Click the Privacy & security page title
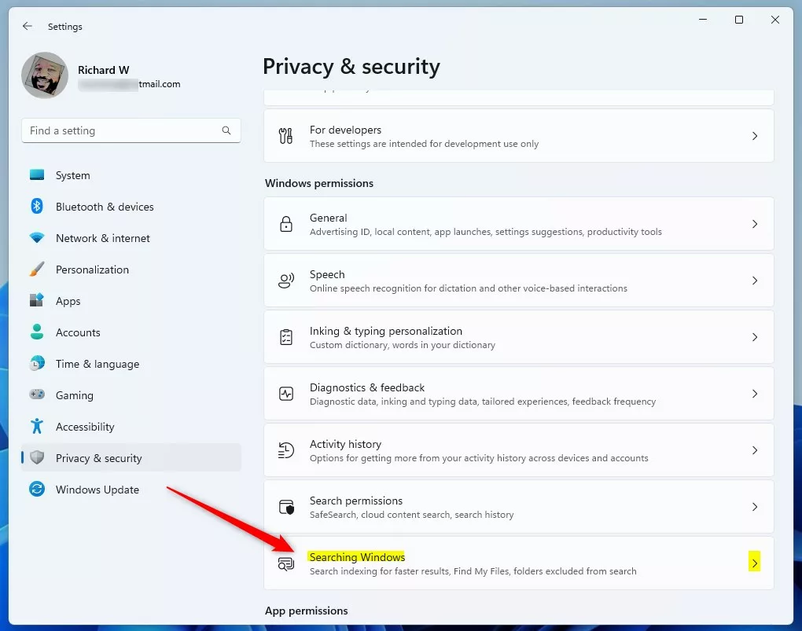This screenshot has width=802, height=631. click(x=351, y=67)
